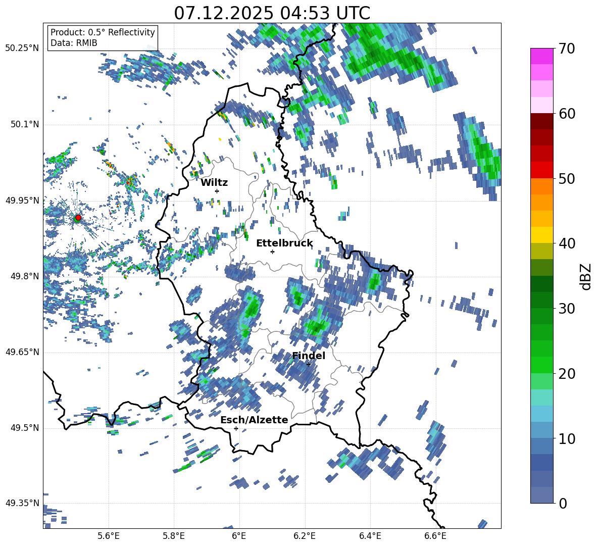598x546 pixels.
Task: Click the magenta 70 dBZ color band
Action: (x=541, y=56)
